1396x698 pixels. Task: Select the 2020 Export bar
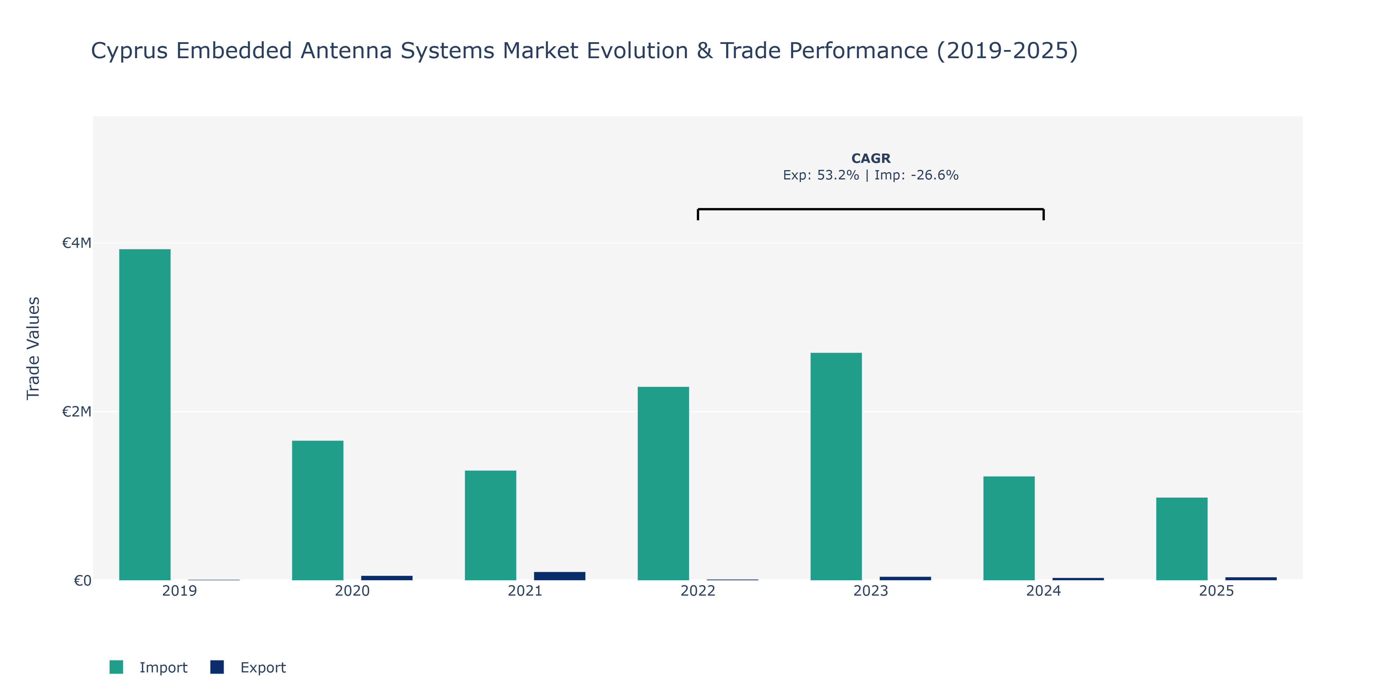click(x=387, y=578)
